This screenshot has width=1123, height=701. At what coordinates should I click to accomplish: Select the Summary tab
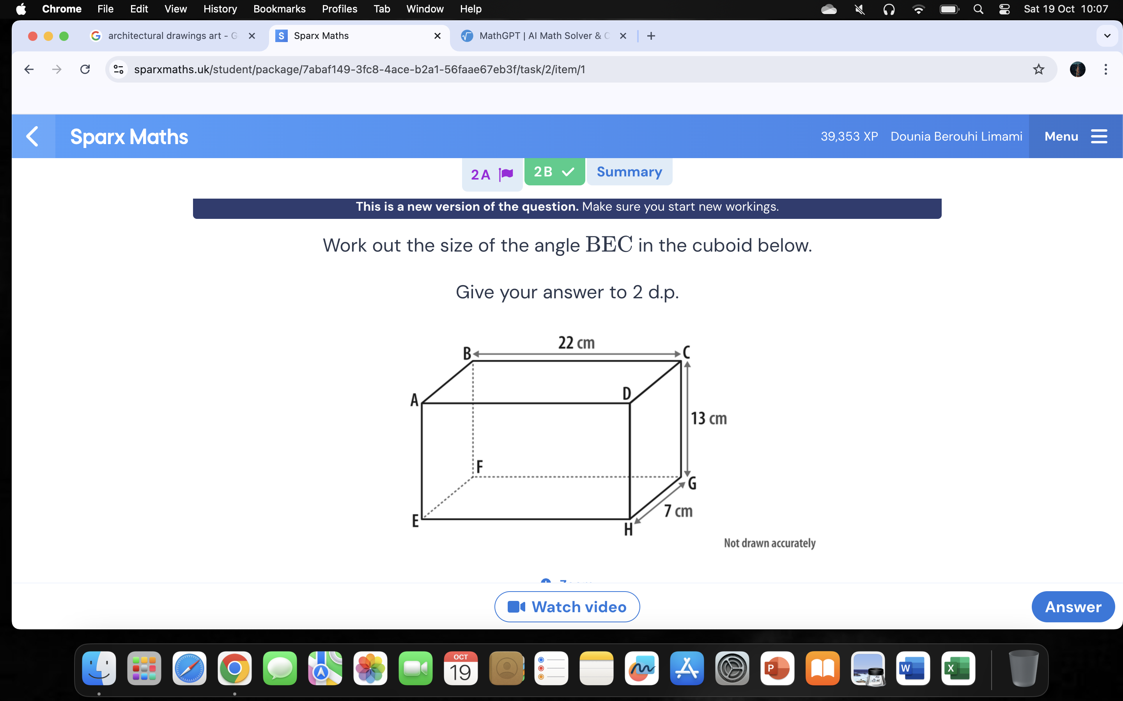pyautogui.click(x=629, y=171)
